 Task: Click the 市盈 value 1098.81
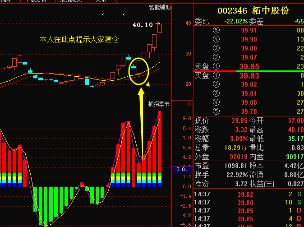[x=235, y=166]
